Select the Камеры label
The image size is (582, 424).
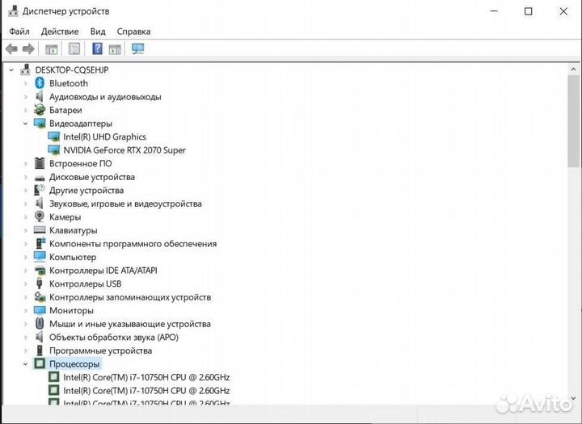tap(65, 217)
